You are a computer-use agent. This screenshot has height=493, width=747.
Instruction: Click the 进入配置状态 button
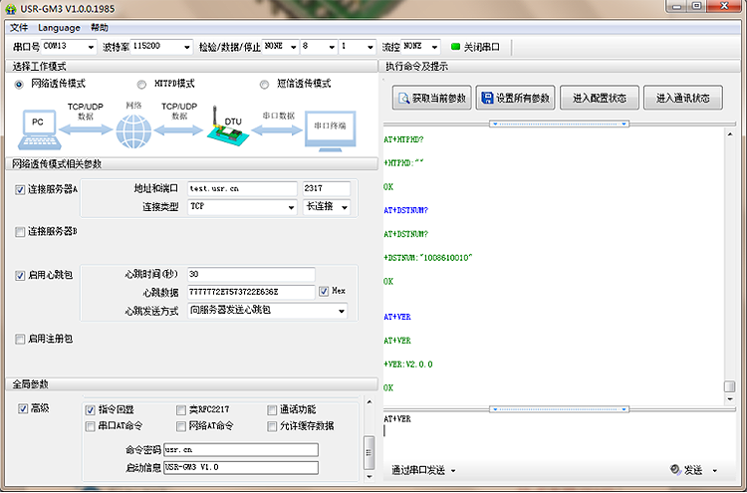599,99
